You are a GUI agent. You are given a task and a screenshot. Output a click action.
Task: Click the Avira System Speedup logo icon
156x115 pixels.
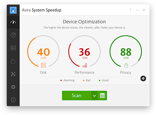point(13,10)
